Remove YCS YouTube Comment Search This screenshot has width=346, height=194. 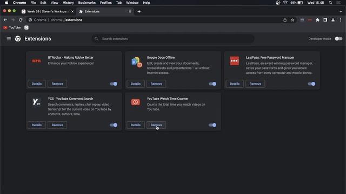57,125
